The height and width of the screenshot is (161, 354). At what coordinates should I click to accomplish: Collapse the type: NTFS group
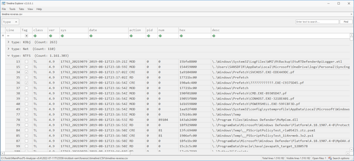(x=9, y=55)
